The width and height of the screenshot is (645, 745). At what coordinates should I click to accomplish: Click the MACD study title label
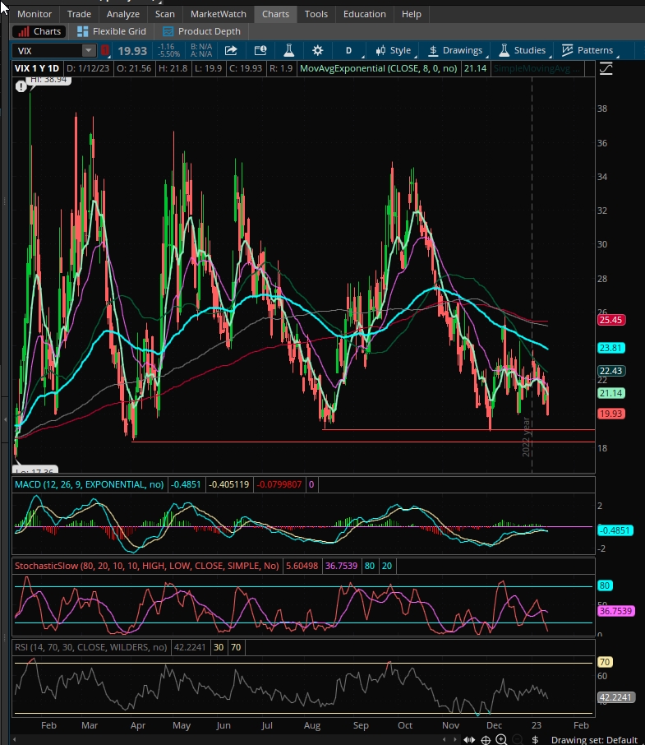(x=88, y=484)
